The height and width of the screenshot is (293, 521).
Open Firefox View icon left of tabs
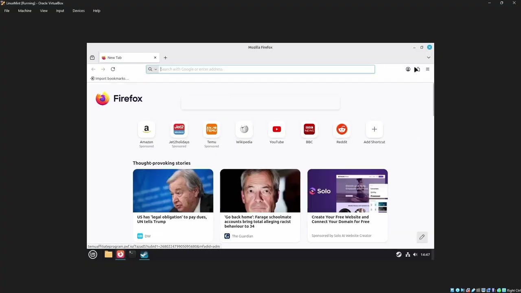(x=92, y=57)
